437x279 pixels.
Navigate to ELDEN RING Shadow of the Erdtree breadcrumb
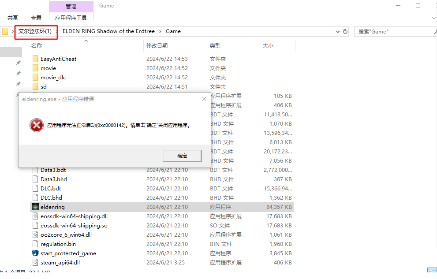109,31
